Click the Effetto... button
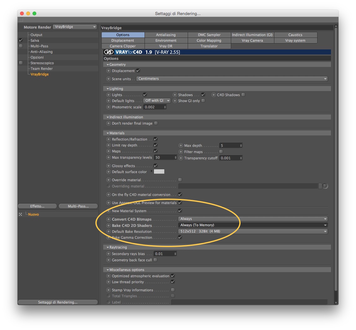The height and width of the screenshot is (330, 356). tap(37, 206)
